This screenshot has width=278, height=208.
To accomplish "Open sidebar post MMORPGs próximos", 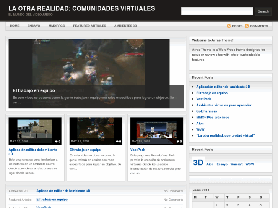I will pos(213,117).
